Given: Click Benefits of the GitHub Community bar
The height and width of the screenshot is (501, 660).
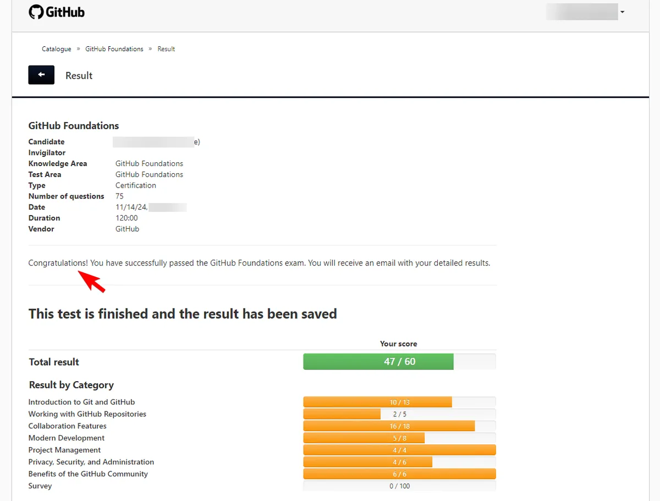Looking at the screenshot, I should click(x=399, y=474).
